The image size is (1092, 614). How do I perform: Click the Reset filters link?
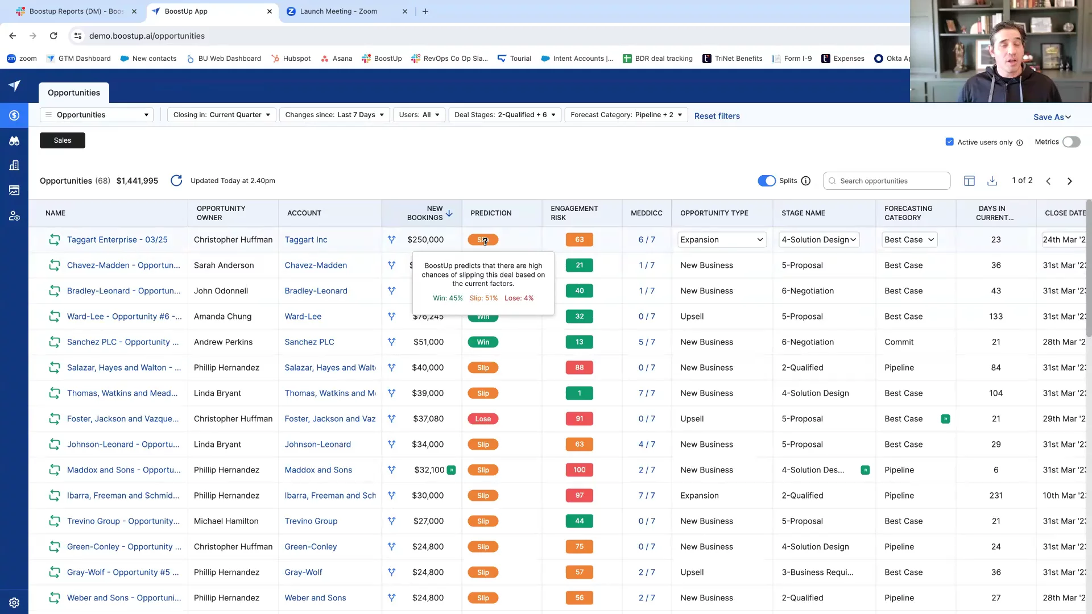717,116
